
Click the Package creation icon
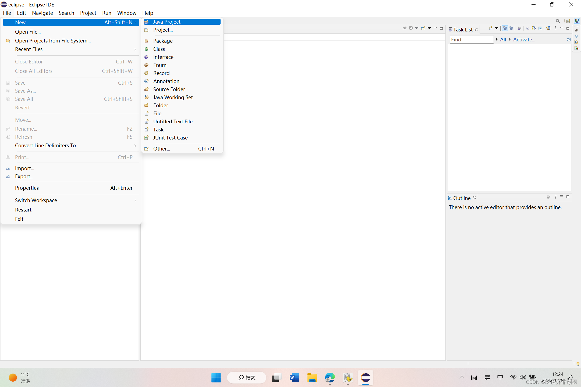147,41
